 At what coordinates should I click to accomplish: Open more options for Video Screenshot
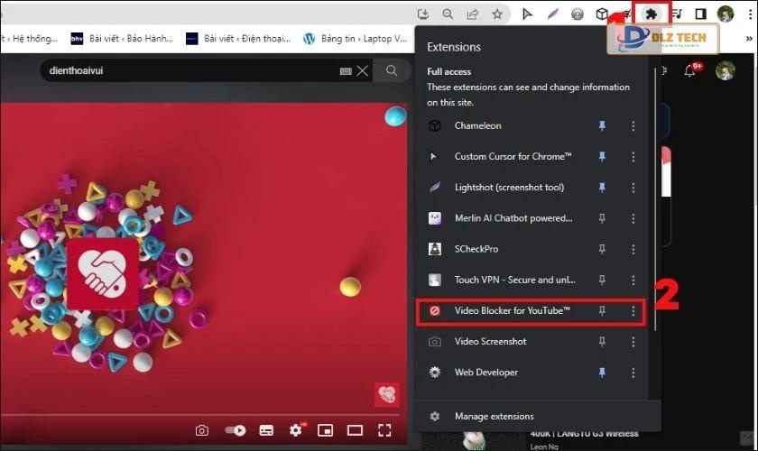pyautogui.click(x=633, y=342)
